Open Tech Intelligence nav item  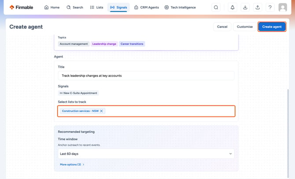coord(180,7)
